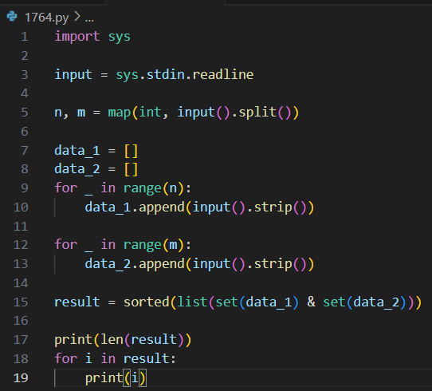The image size is (432, 391).
Task: Click line number 5 in gutter
Action: pos(25,113)
